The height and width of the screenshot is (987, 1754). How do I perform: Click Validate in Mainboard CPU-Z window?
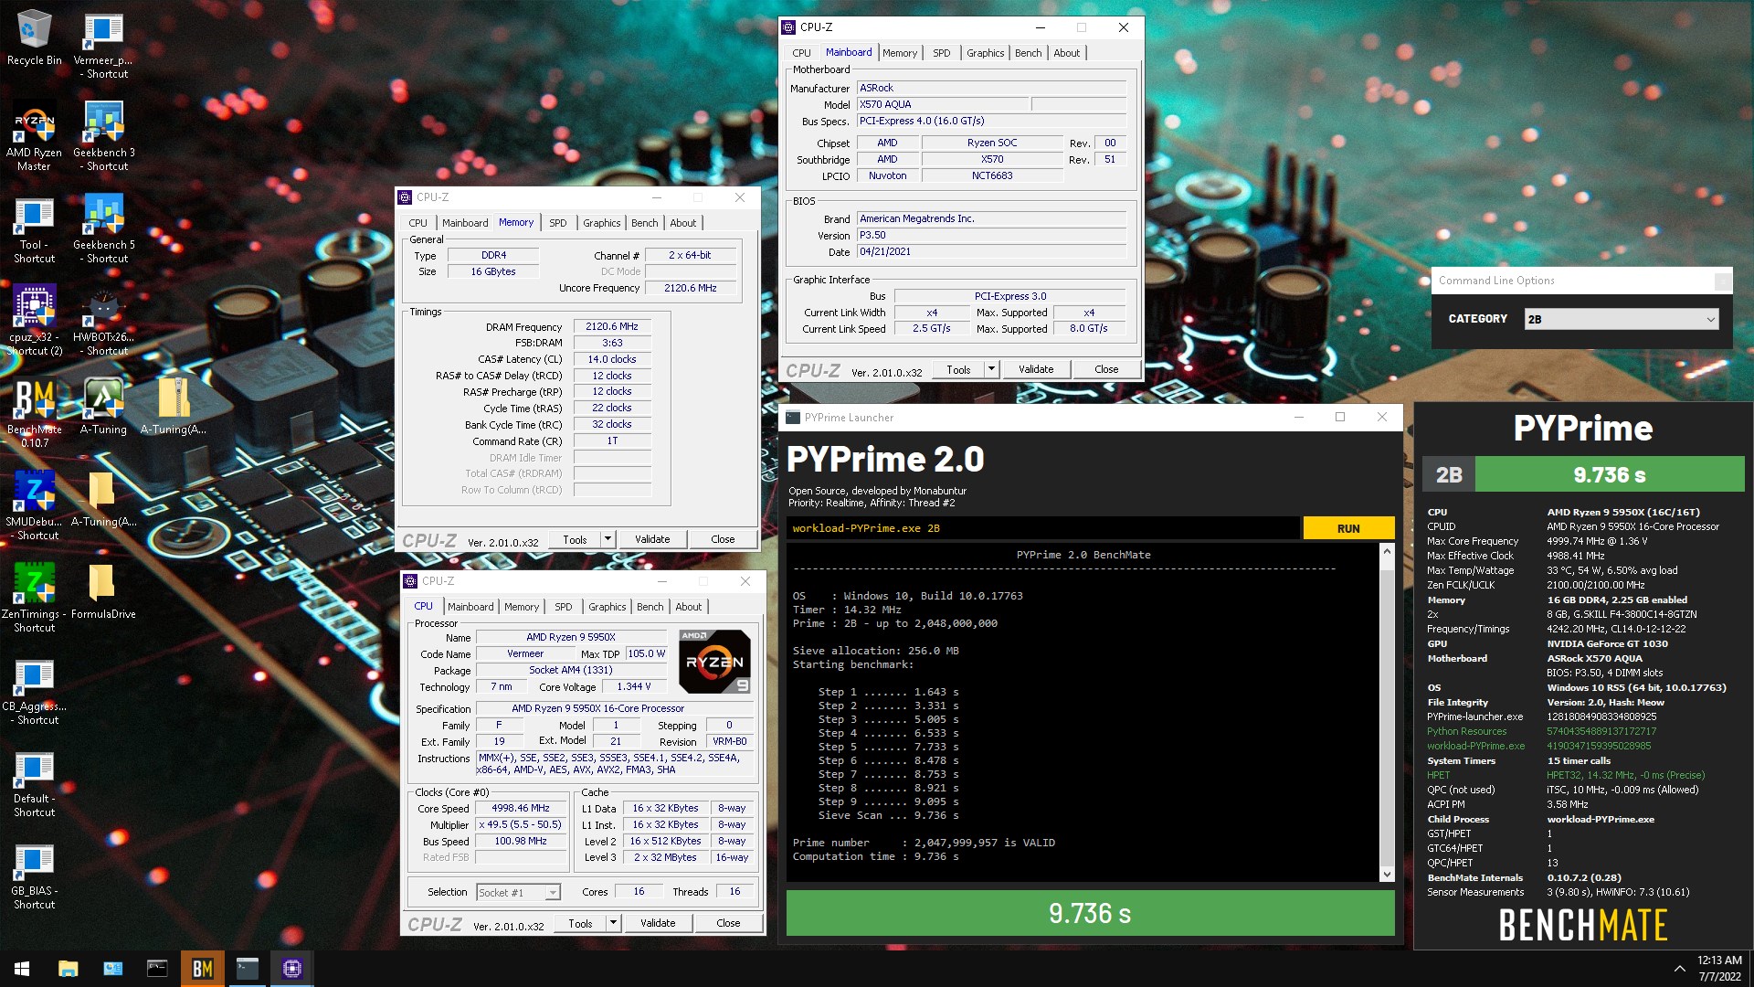[x=1036, y=369]
